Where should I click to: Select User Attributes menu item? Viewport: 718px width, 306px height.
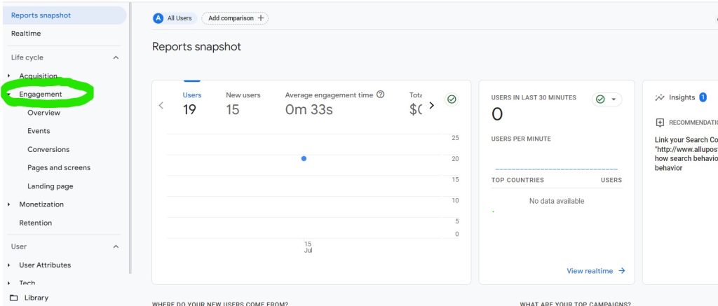[45, 265]
